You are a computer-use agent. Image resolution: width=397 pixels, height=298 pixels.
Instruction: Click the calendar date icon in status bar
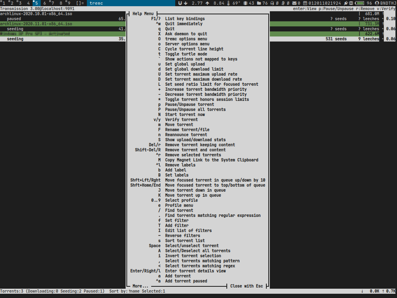(305, 3)
